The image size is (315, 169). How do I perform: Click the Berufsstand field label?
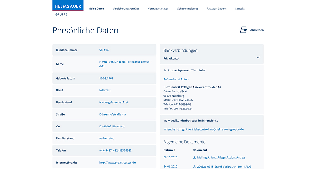coord(64,102)
